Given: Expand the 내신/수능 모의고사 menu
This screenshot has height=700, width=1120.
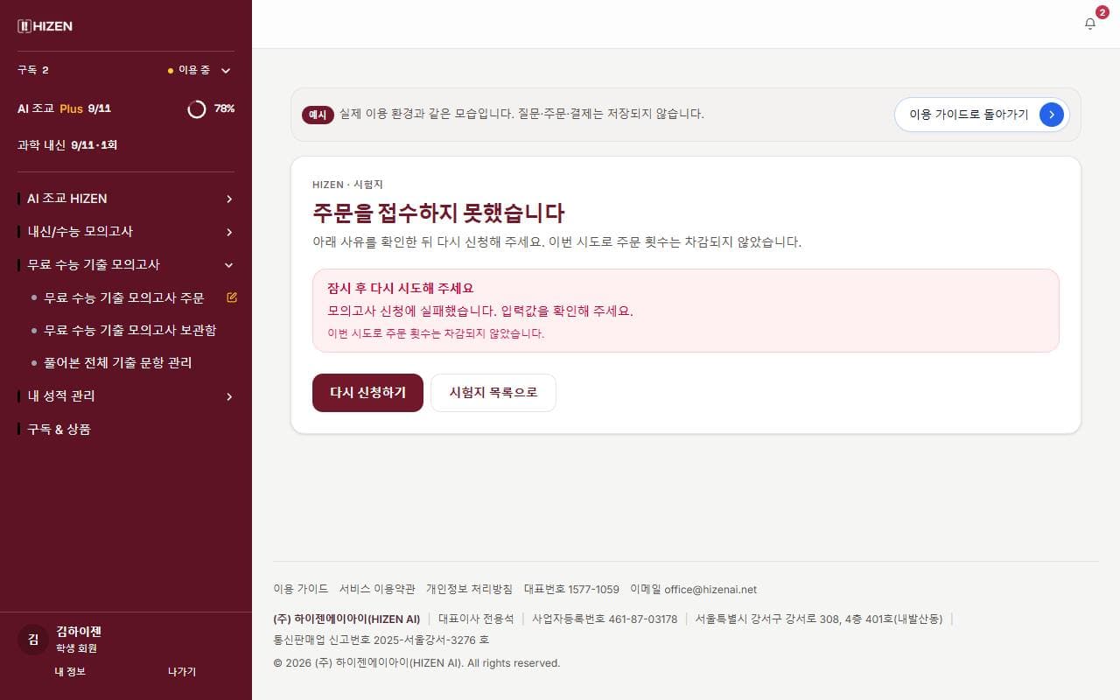Looking at the screenshot, I should tap(126, 232).
